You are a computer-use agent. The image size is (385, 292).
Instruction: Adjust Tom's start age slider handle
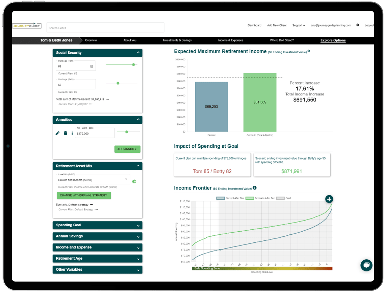(x=134, y=65)
